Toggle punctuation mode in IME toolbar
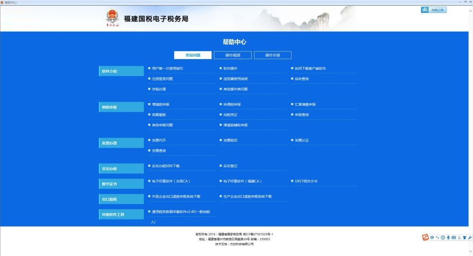This screenshot has height=256, width=473. pos(438,238)
